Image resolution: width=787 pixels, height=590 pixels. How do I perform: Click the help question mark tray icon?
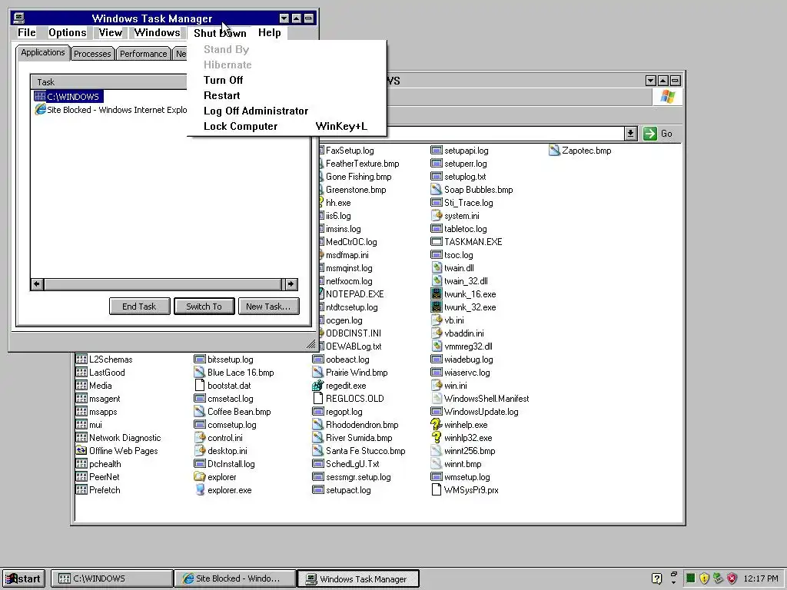point(656,579)
